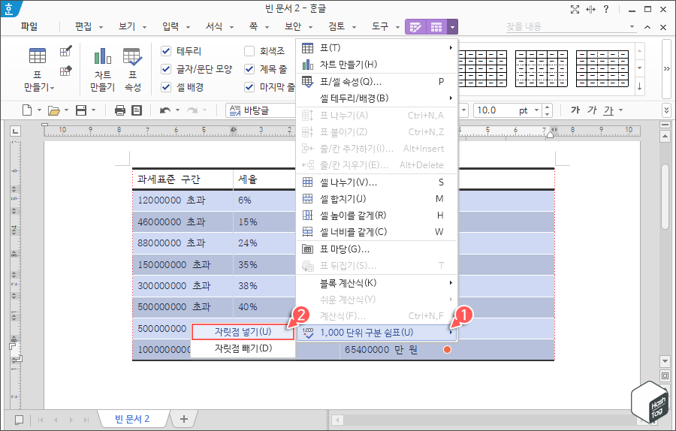Click the undo arrow icon
The image size is (676, 431).
[164, 110]
